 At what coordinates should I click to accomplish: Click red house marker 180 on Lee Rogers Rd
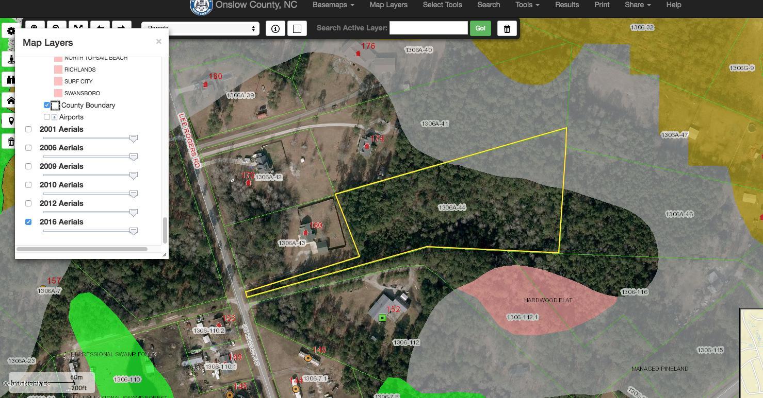click(205, 84)
